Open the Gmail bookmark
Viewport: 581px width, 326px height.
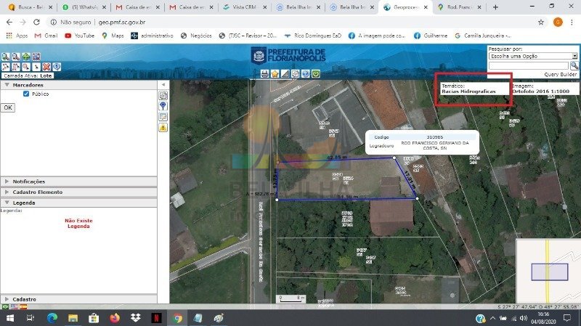46,36
